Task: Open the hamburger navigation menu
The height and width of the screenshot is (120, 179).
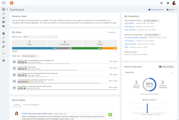Action: tap(3, 3)
